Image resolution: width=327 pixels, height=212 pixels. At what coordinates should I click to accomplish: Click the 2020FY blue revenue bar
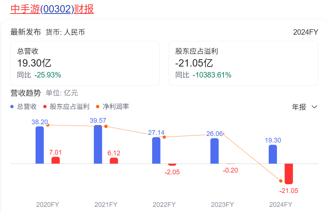[x=40, y=145]
